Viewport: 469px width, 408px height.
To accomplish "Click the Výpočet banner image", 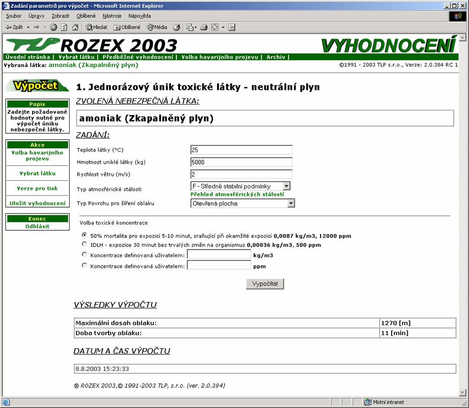I will click(37, 86).
